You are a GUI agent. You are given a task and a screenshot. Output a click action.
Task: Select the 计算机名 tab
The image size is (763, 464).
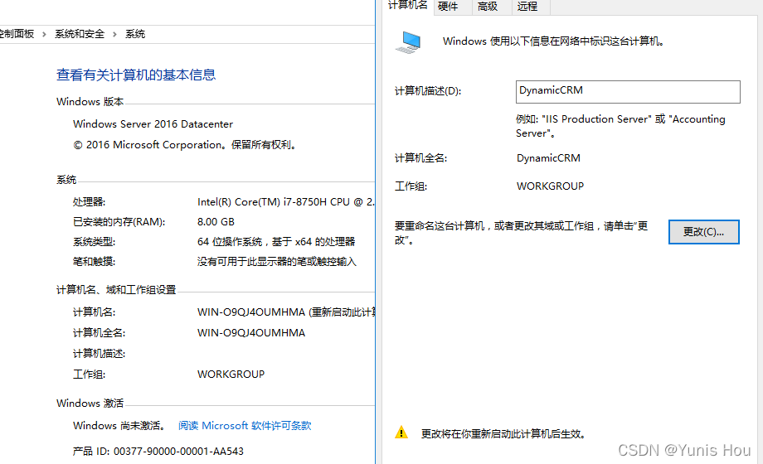coord(408,5)
